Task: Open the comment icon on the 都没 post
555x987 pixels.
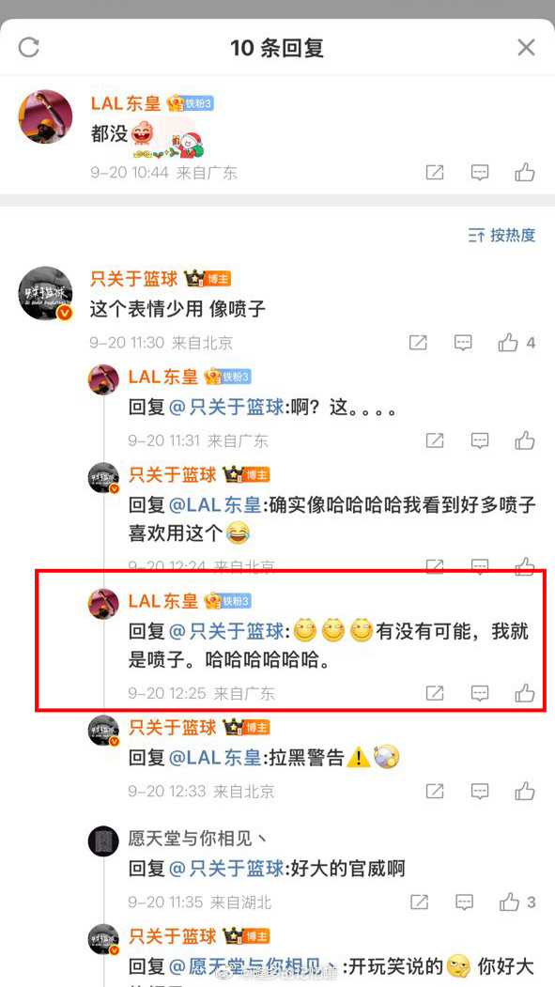Action: pyautogui.click(x=480, y=172)
